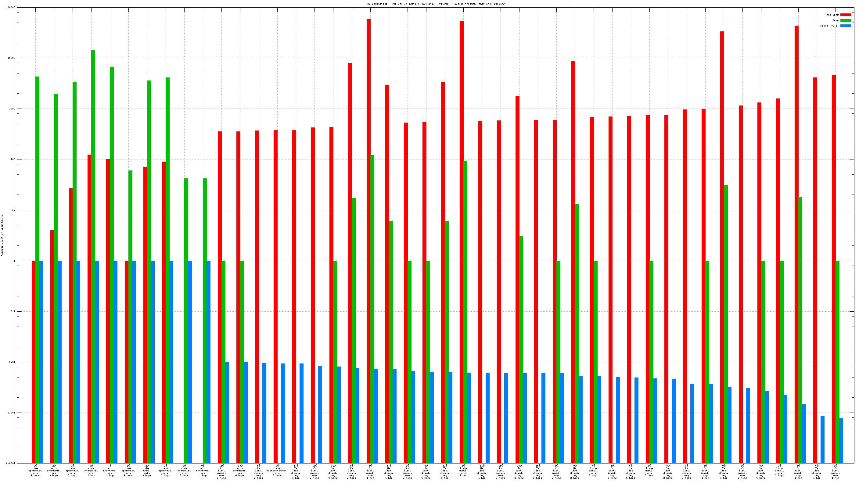Viewport: 859px width, 483px height.
Task: Click the 0@ list.dnswl.org 5 hops label
Action: pyautogui.click(x=593, y=470)
